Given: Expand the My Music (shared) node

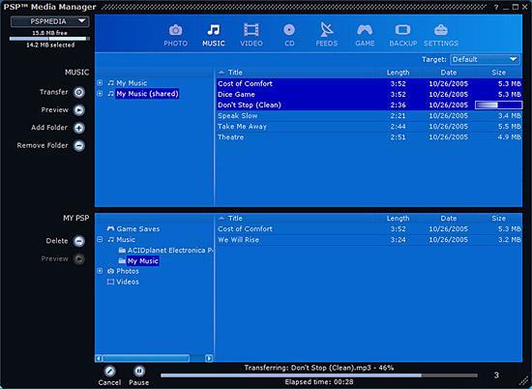Looking at the screenshot, I should pyautogui.click(x=100, y=94).
